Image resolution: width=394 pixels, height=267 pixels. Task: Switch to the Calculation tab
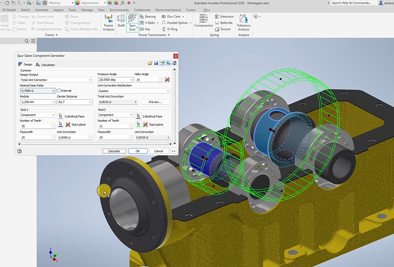point(45,65)
